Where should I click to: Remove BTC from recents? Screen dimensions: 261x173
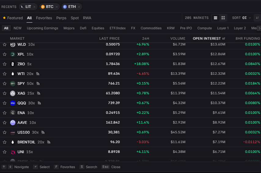(57, 7)
